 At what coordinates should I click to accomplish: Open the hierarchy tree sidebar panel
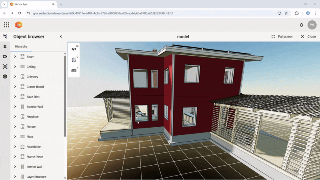click(x=5, y=36)
